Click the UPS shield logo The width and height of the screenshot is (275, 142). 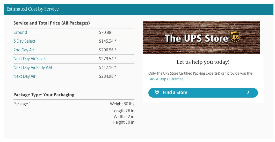[x=235, y=37]
